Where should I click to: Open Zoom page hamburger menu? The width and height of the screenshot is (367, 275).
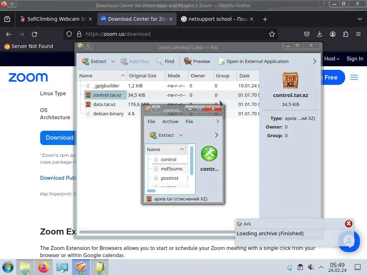(354, 77)
